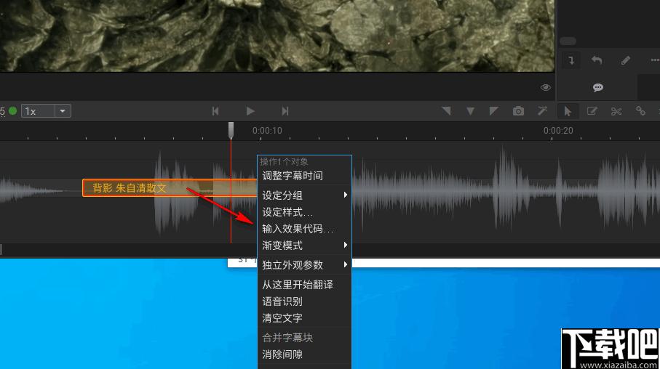Click the down-turn arrow icon in right panel

click(570, 60)
